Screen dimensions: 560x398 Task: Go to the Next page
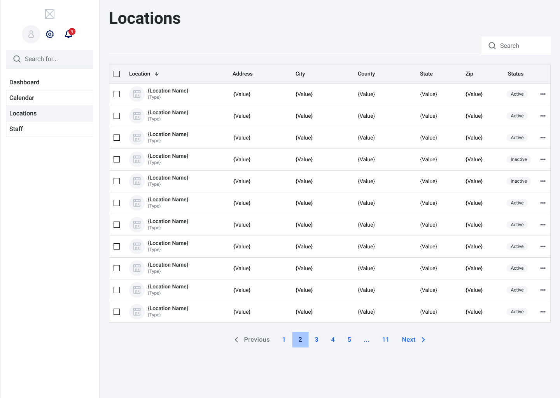tap(413, 340)
